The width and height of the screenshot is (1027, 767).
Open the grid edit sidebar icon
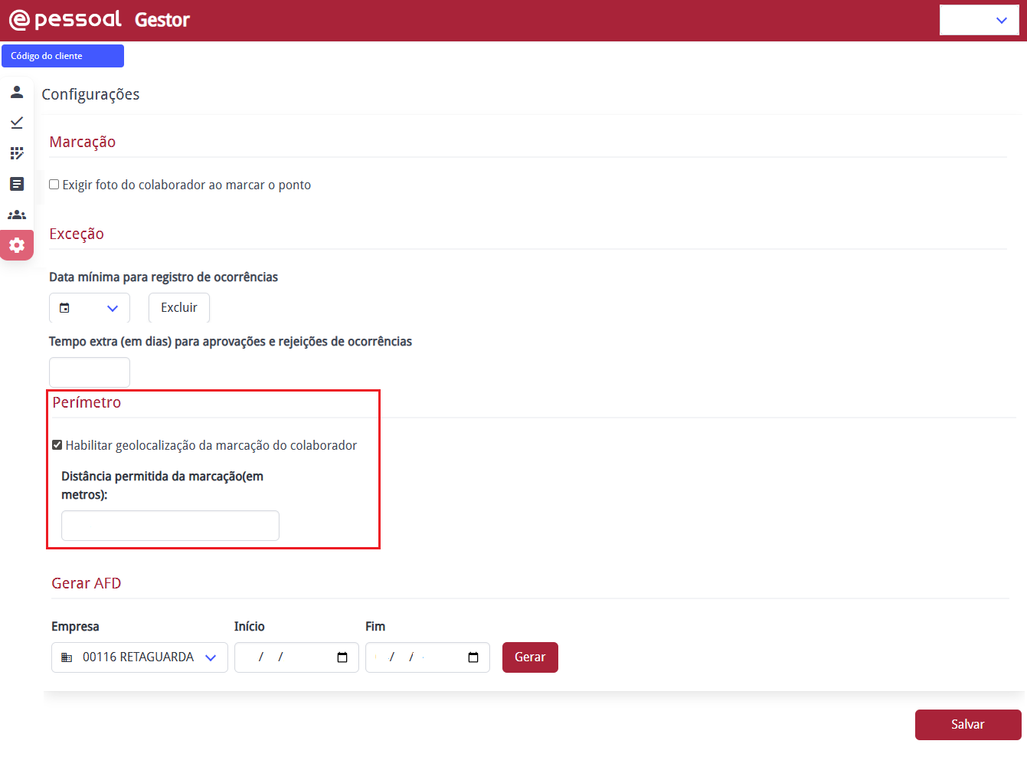17,153
